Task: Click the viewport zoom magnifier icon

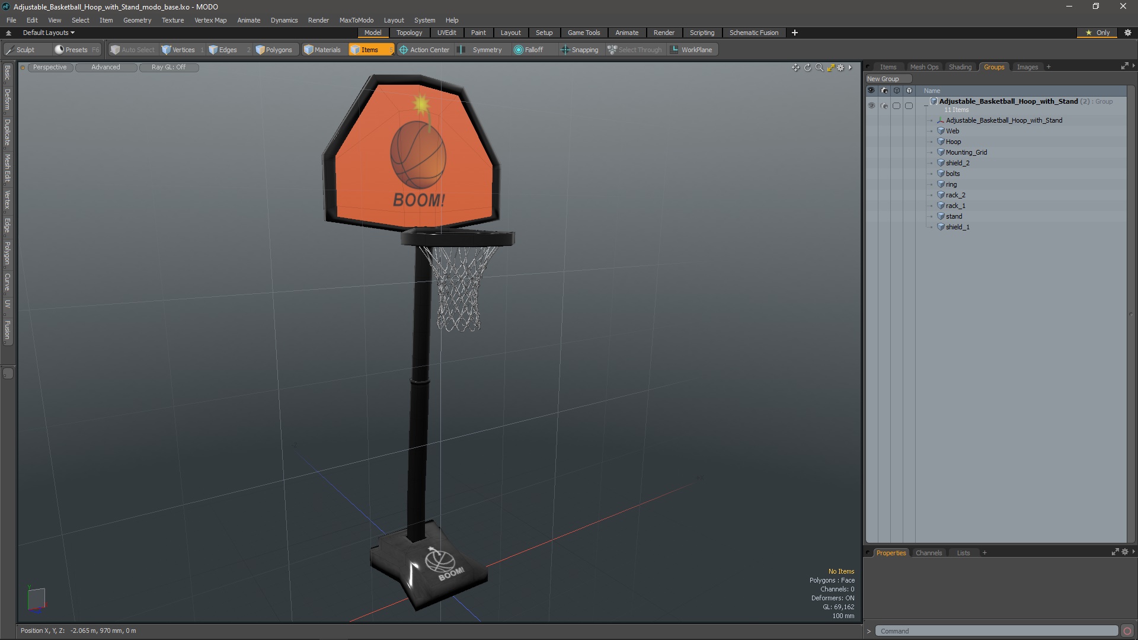Action: 819,68
